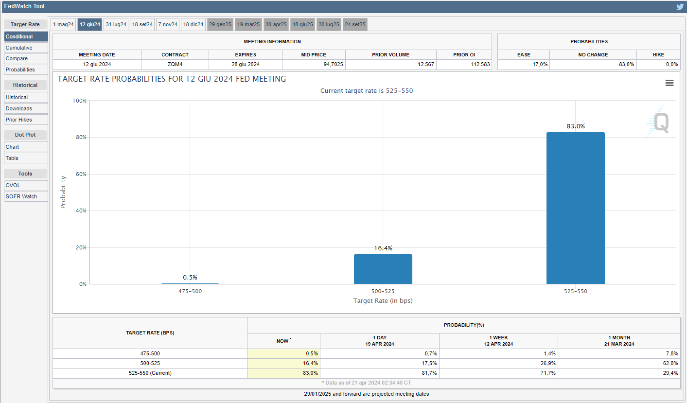Switch to the 31 lug24 meeting tab
This screenshot has width=687, height=403.
pyautogui.click(x=116, y=24)
